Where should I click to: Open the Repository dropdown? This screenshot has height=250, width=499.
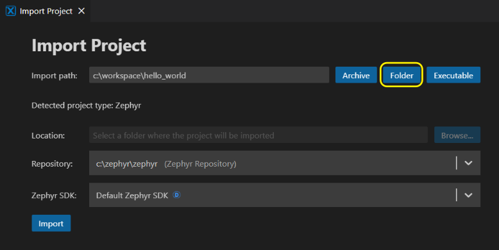[x=285, y=163]
